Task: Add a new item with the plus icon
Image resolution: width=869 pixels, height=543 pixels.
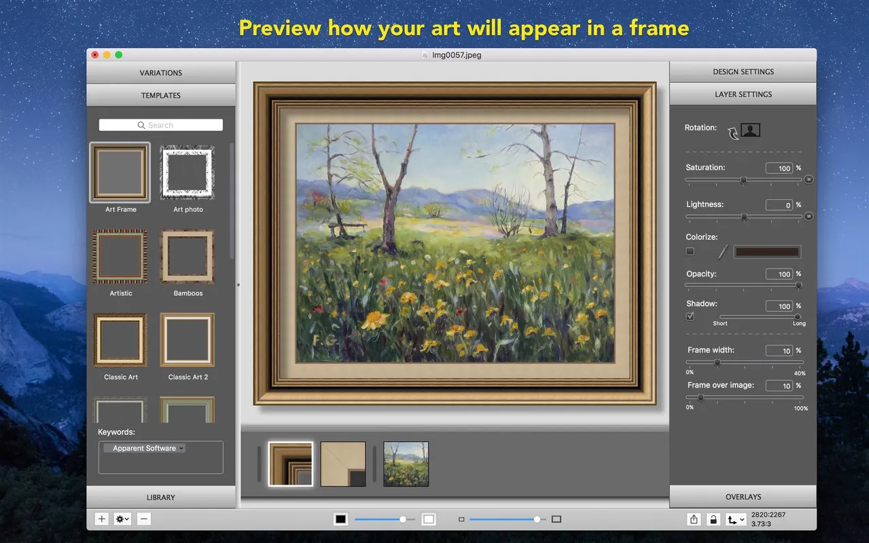Action: pos(101,519)
